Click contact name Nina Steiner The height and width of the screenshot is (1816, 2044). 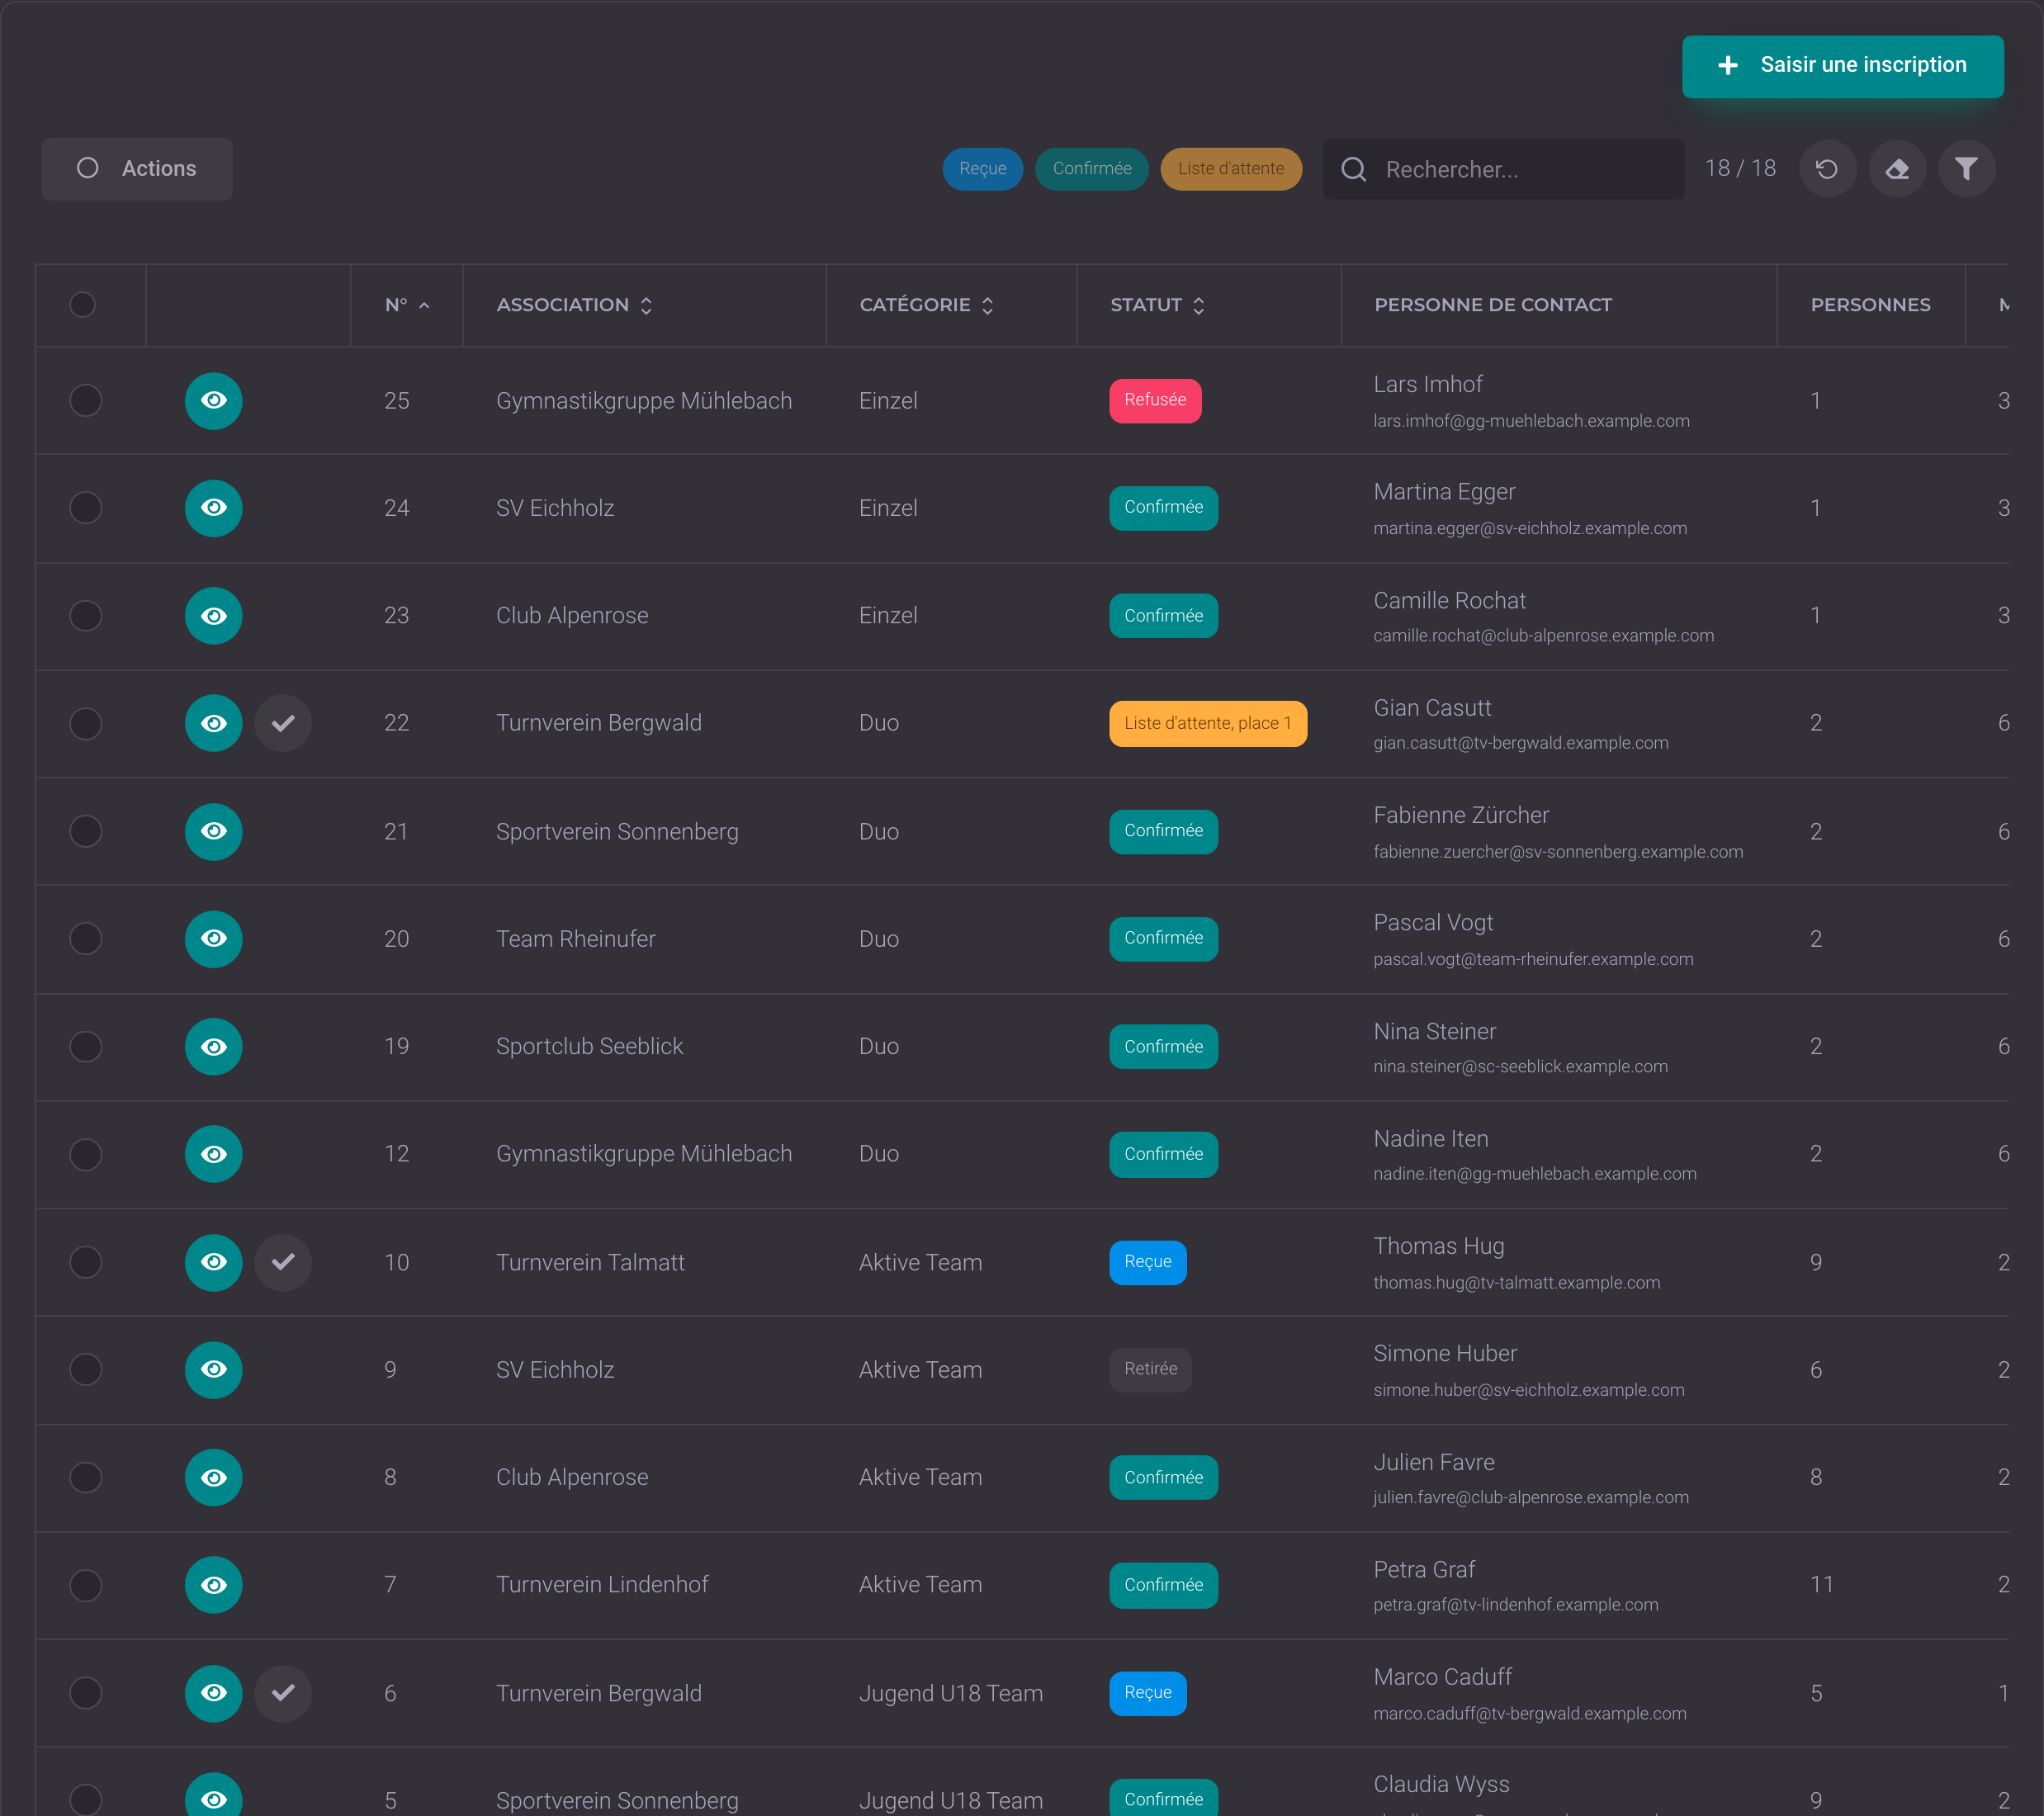[1434, 1031]
